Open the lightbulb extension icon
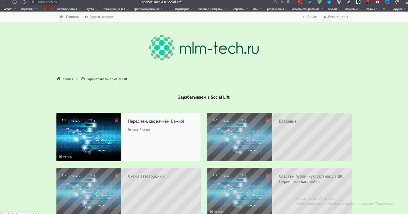408x214 pixels. coord(339,2)
